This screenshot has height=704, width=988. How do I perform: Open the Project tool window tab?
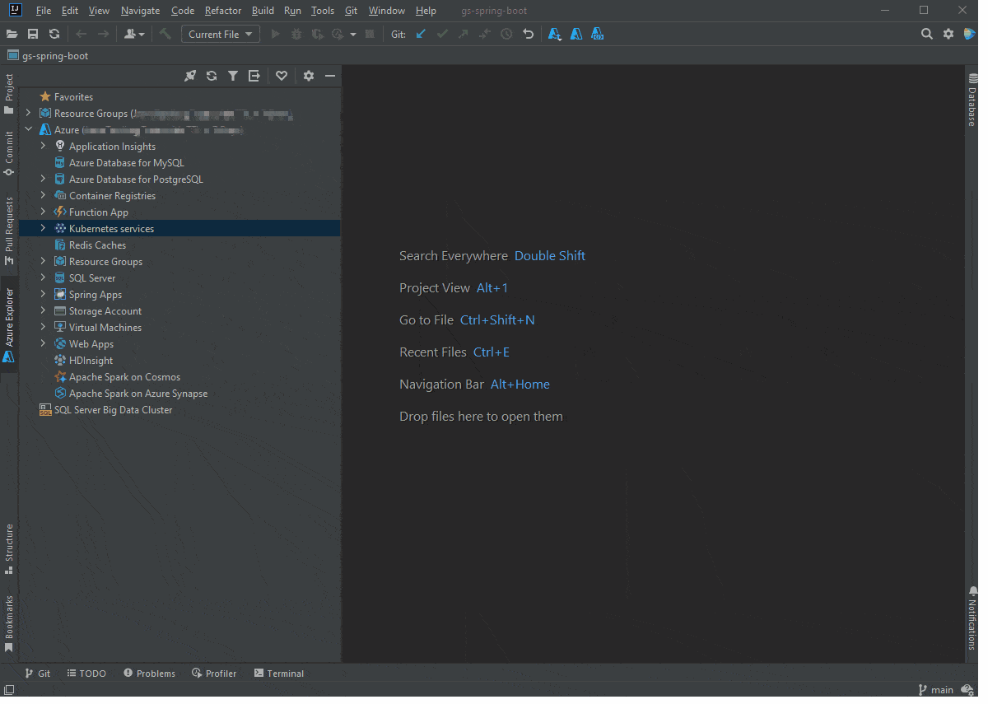[9, 94]
